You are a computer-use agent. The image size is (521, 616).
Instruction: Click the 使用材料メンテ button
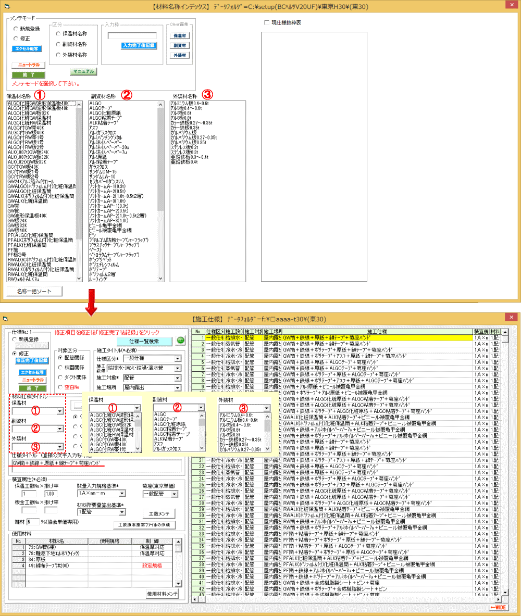[x=163, y=594]
